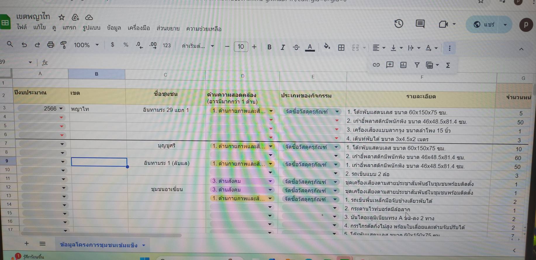Toggle bold formatting
536x260 pixels.
coord(269,47)
